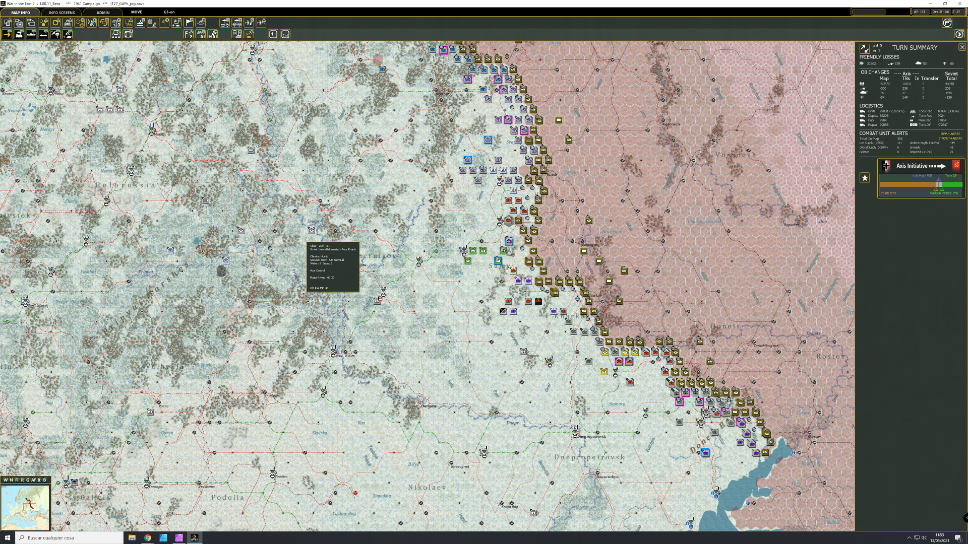
Task: Toggle the Shift key modifier button
Action: (x=273, y=34)
